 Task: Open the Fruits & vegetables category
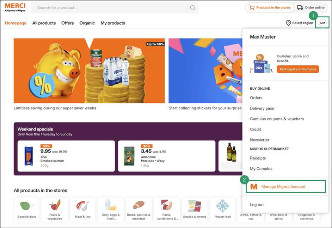pyautogui.click(x=55, y=210)
